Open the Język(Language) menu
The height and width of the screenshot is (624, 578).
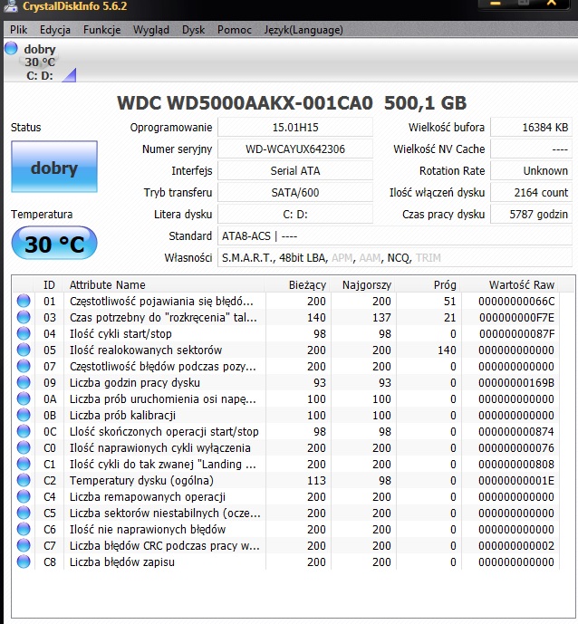[x=303, y=30]
